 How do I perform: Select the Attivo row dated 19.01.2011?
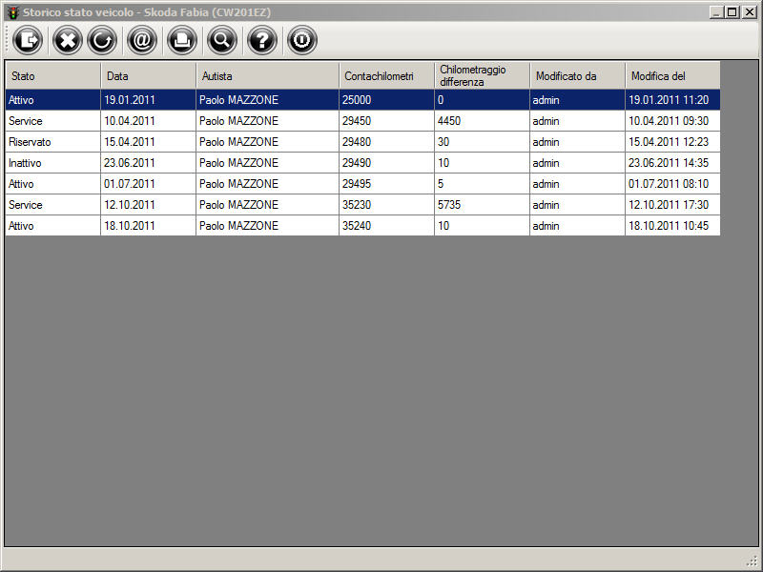pyautogui.click(x=362, y=100)
